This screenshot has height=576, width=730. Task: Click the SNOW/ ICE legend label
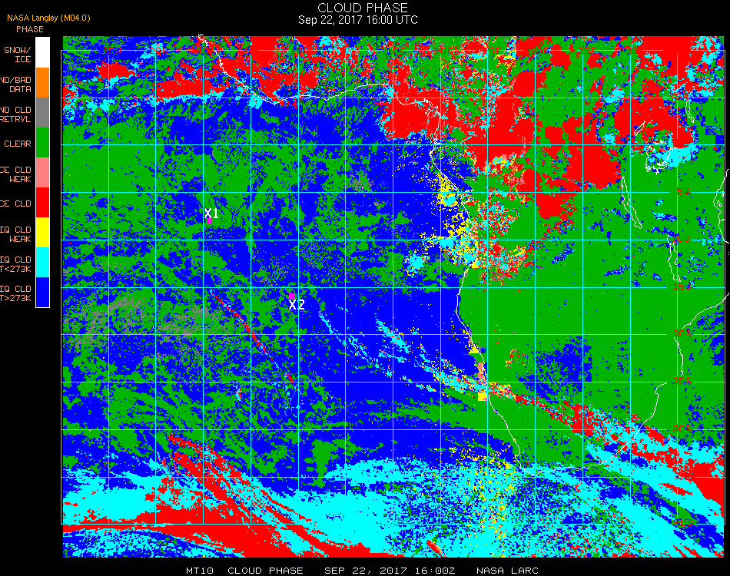[x=18, y=55]
